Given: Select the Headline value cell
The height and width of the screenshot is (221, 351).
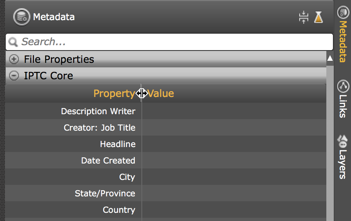Looking at the screenshot, I should coord(233,144).
